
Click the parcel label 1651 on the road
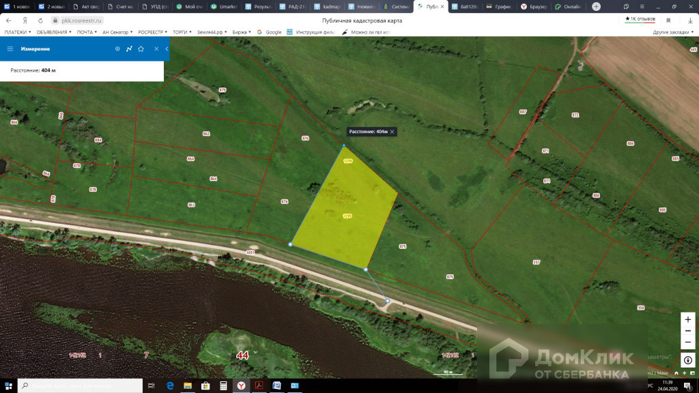[250, 252]
